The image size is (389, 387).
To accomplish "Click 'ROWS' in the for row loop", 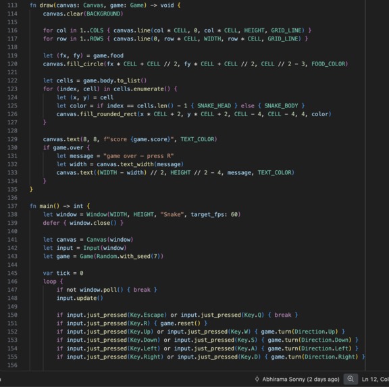I will point(97,38).
